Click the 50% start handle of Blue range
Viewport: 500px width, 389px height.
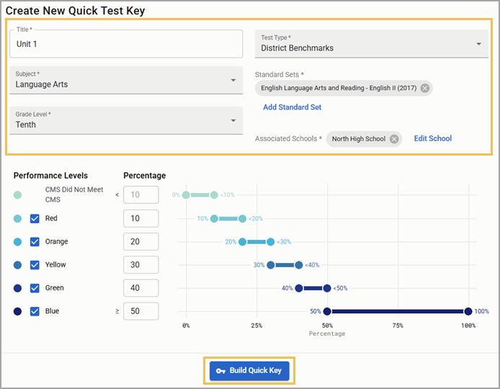(327, 311)
